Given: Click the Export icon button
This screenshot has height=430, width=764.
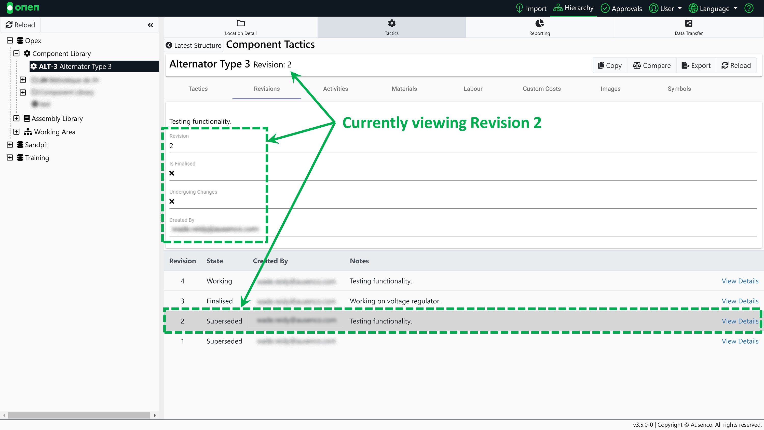Looking at the screenshot, I should 696,65.
